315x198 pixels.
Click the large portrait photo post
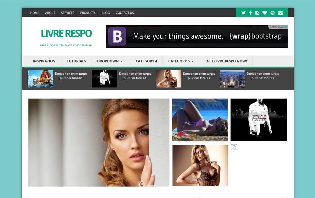click(x=98, y=142)
